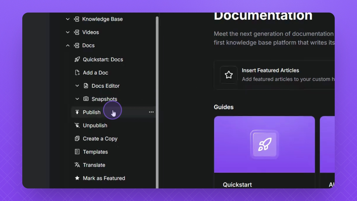
Task: Click the rocket icon on the Quickstart card
Action: coord(265,145)
